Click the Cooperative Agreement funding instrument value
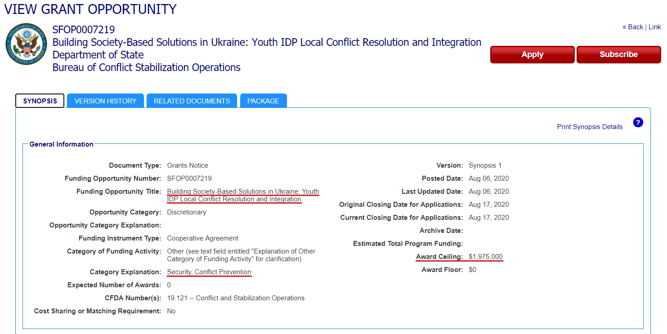 (x=202, y=238)
